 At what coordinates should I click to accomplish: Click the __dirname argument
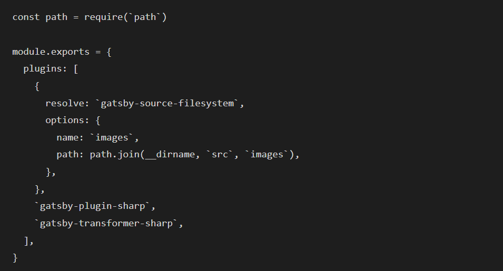pos(170,154)
